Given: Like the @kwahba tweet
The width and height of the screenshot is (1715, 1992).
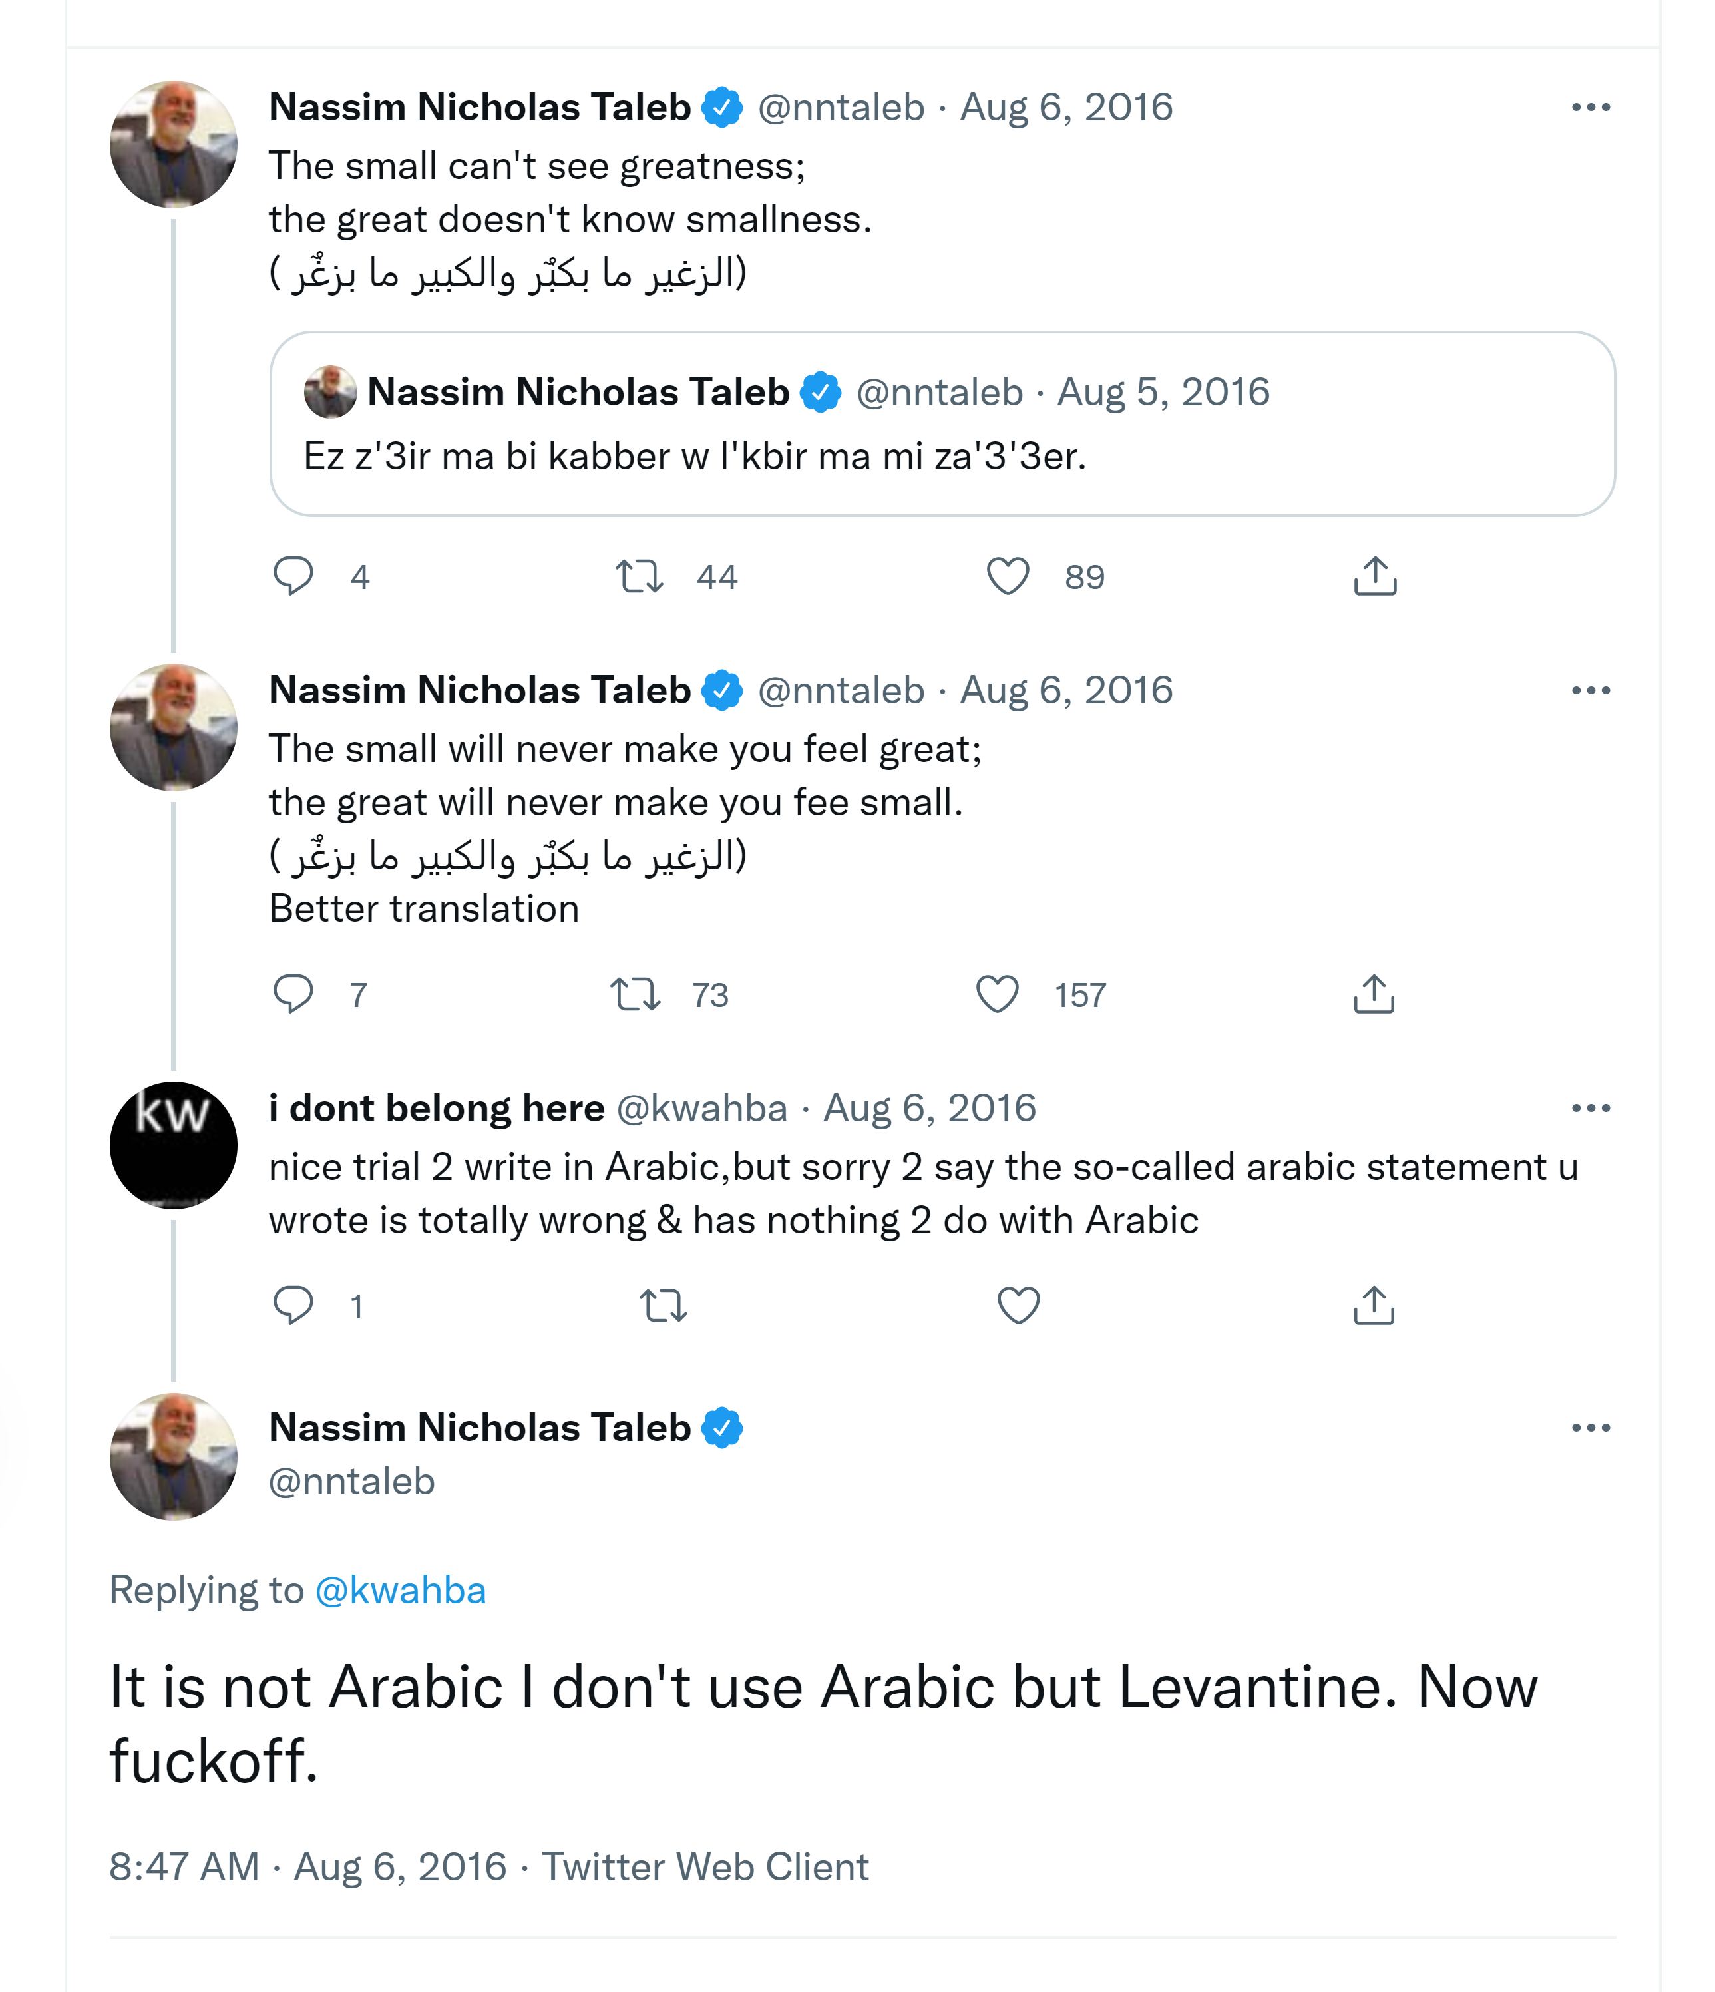Looking at the screenshot, I should [x=1018, y=1306].
